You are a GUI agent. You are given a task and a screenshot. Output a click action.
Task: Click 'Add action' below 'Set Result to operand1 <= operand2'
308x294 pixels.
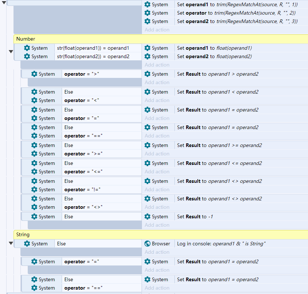coord(157,171)
